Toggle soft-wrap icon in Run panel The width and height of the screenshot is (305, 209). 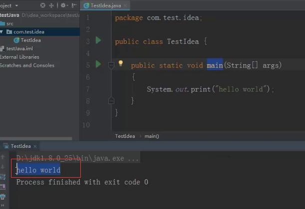click(2, 177)
